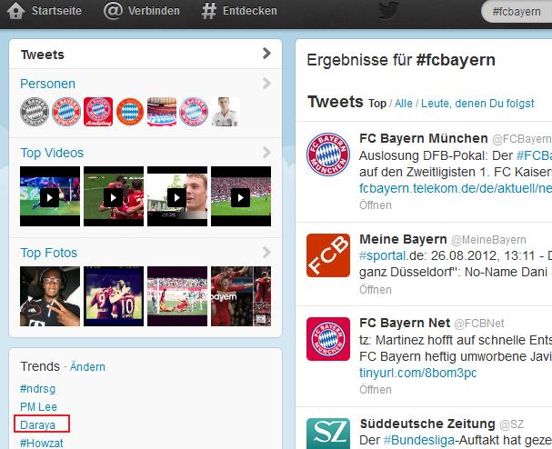Image resolution: width=552 pixels, height=449 pixels.
Task: Play the third video with goalkeeper interview
Action: point(177,197)
